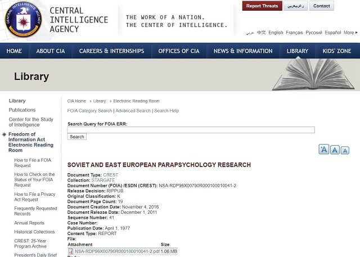The width and height of the screenshot is (360, 257).
Task: Download the NSA-RDP96X00790R000100010041-2.pdf attachment
Action: pos(117,251)
